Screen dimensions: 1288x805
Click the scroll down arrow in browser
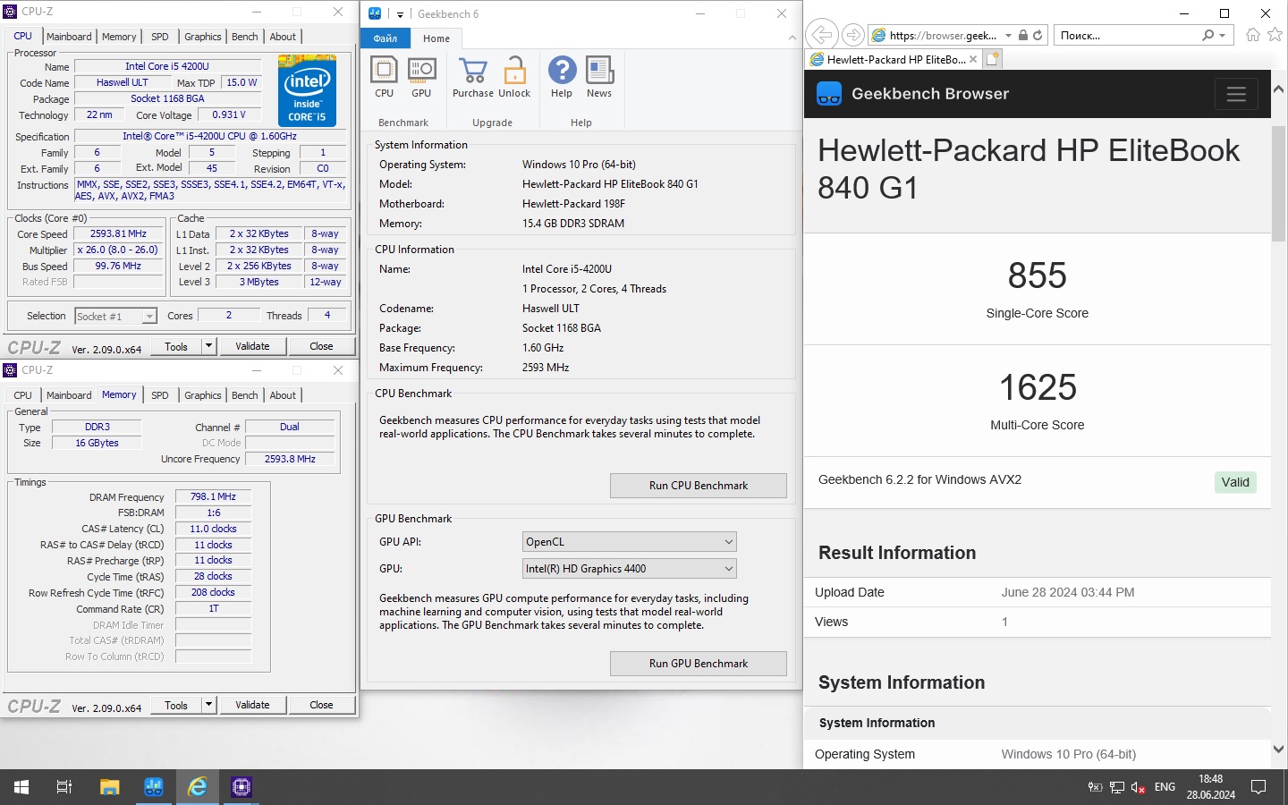[x=1278, y=749]
